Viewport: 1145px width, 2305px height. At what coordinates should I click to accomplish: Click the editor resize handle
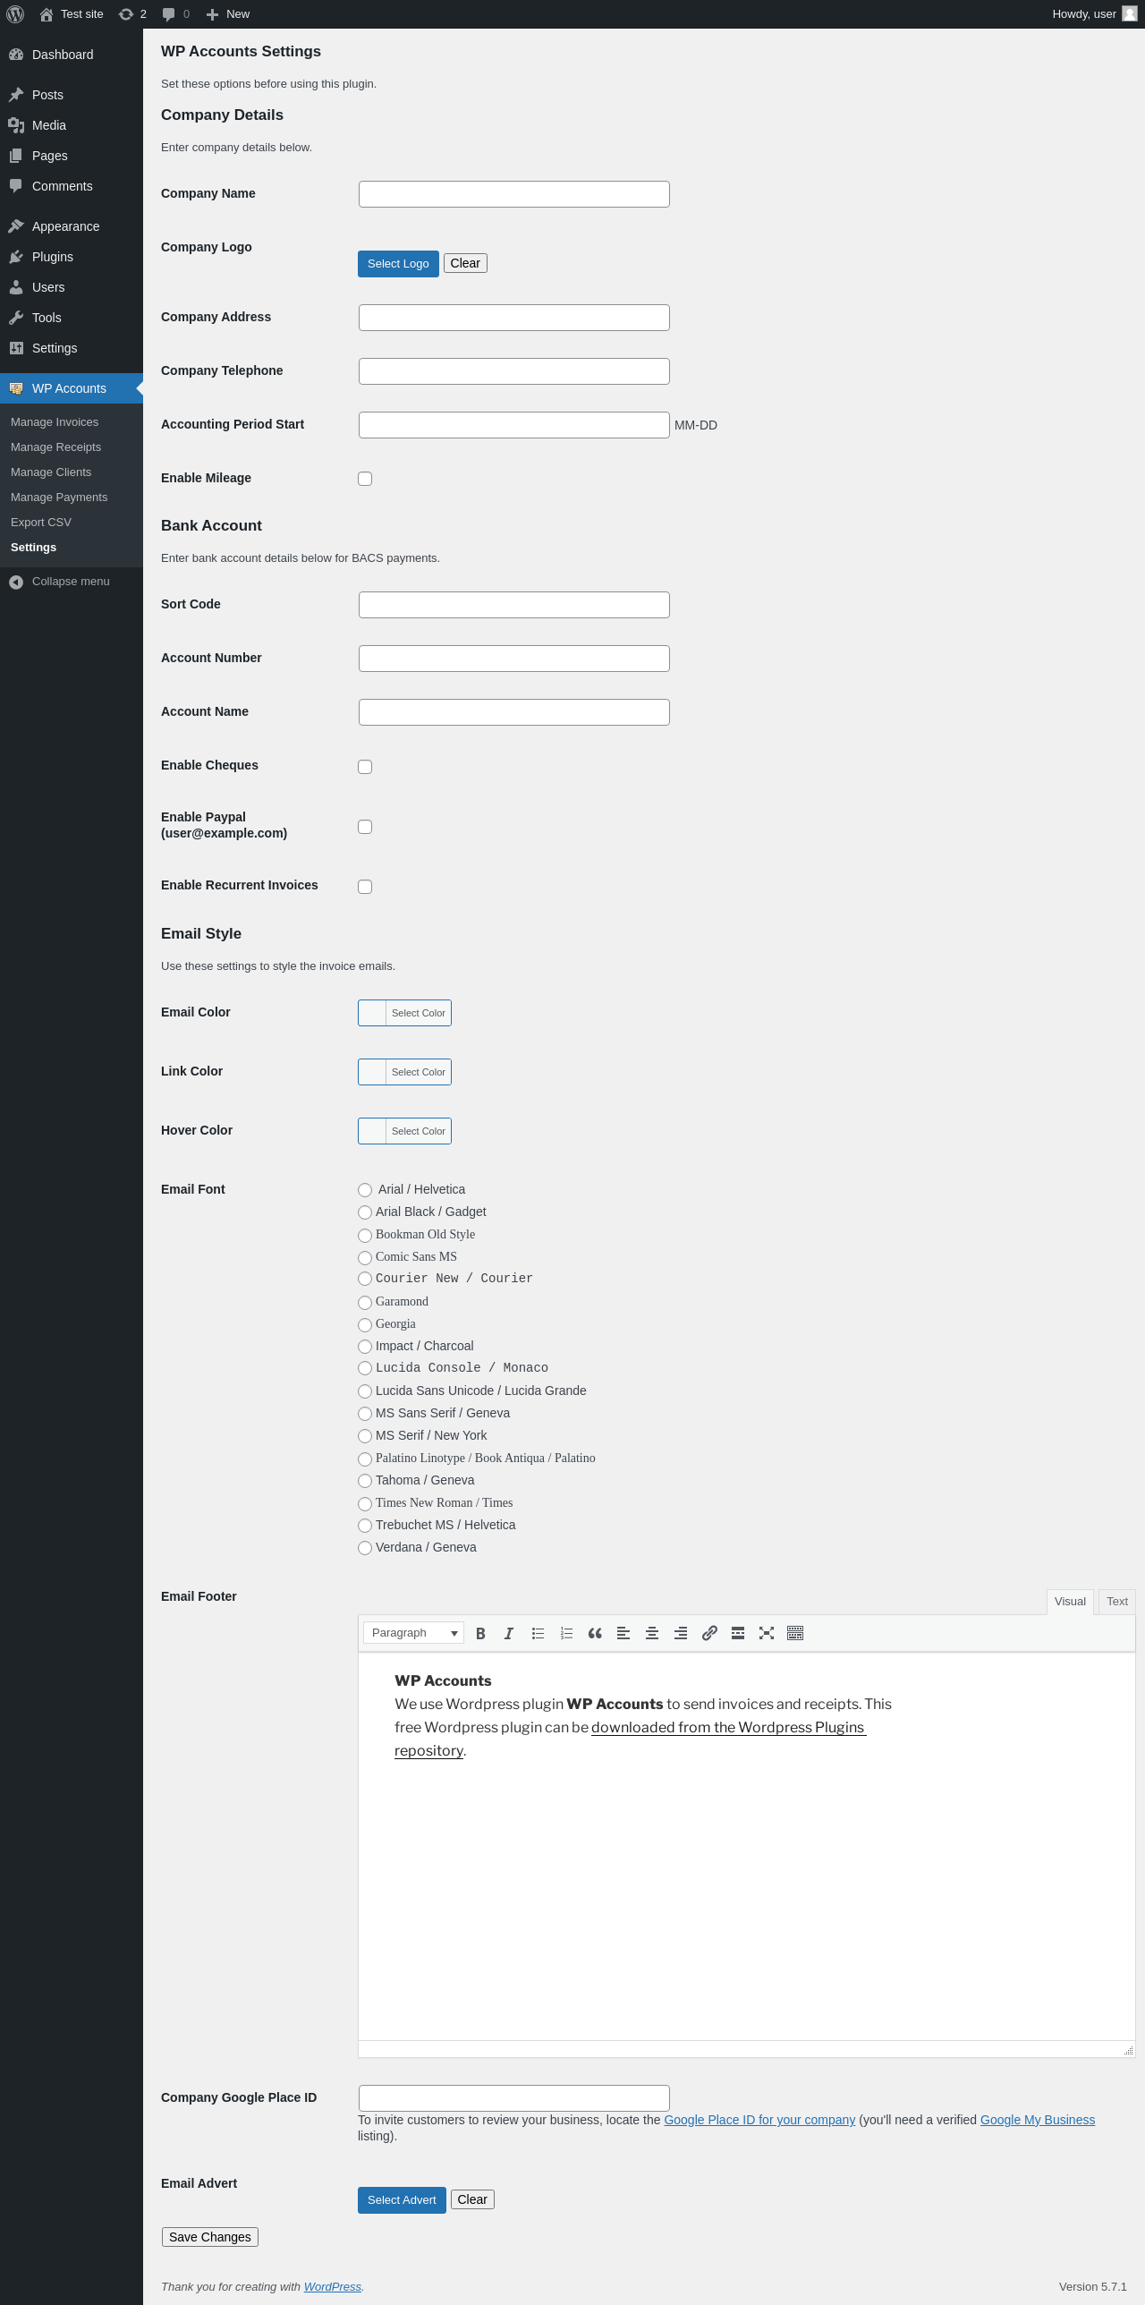[1129, 2051]
